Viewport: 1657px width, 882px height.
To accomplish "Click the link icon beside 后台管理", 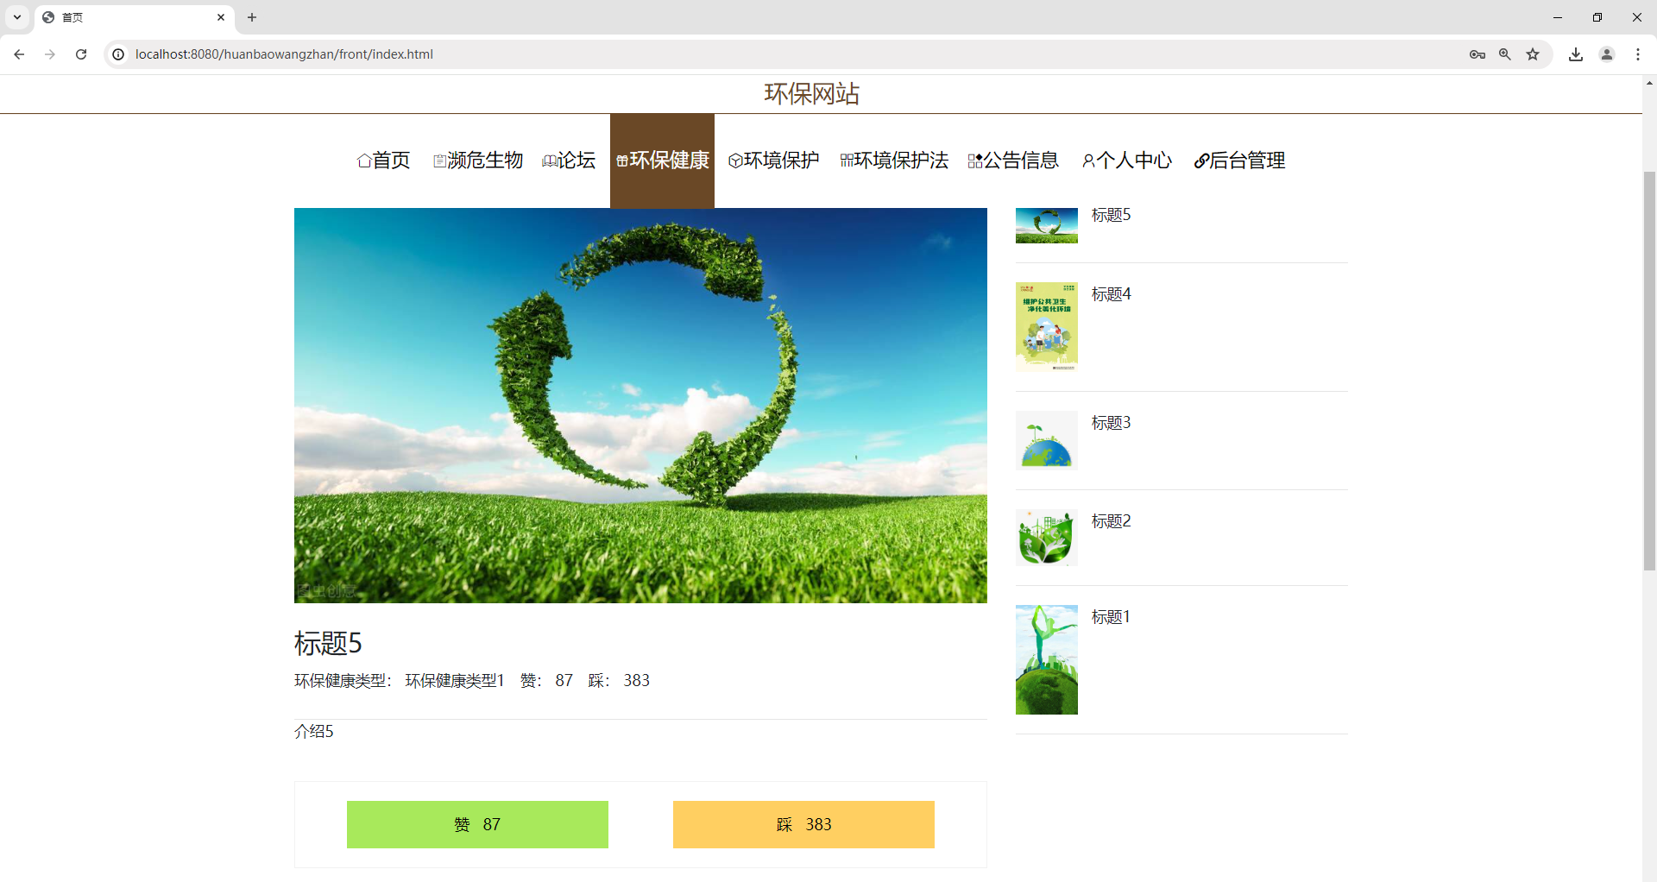I will click(x=1201, y=161).
